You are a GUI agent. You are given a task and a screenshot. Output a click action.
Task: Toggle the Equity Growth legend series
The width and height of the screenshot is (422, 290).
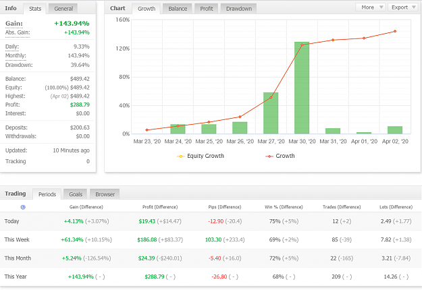(x=201, y=156)
